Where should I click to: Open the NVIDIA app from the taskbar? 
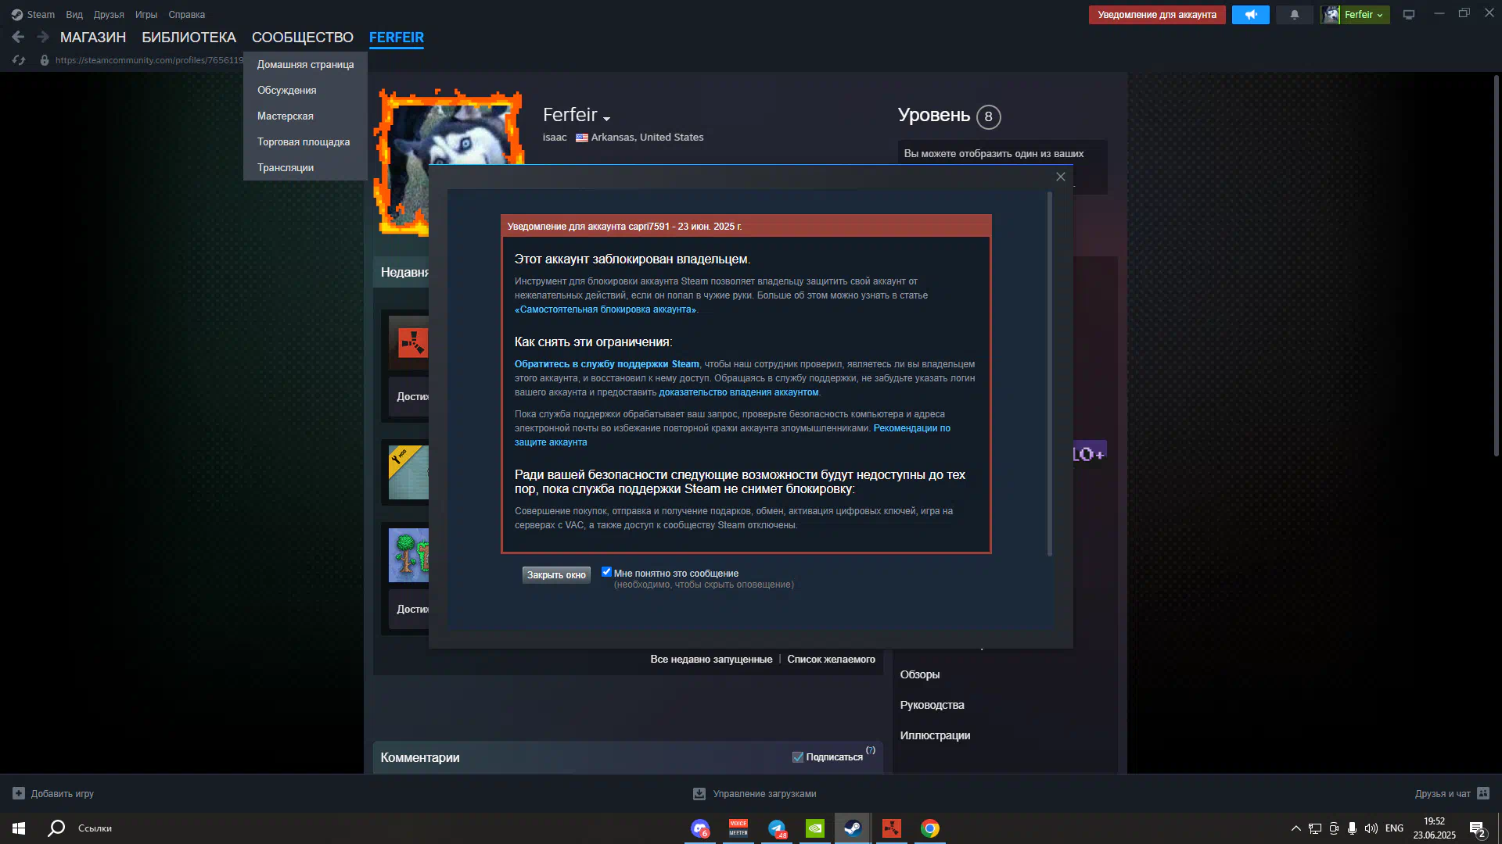(815, 828)
